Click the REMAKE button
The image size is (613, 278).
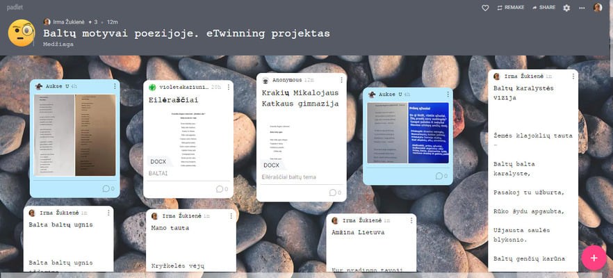[x=511, y=8]
